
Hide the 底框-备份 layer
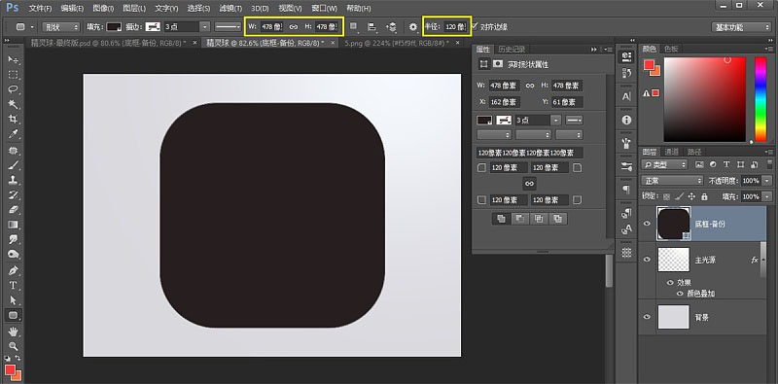[647, 224]
